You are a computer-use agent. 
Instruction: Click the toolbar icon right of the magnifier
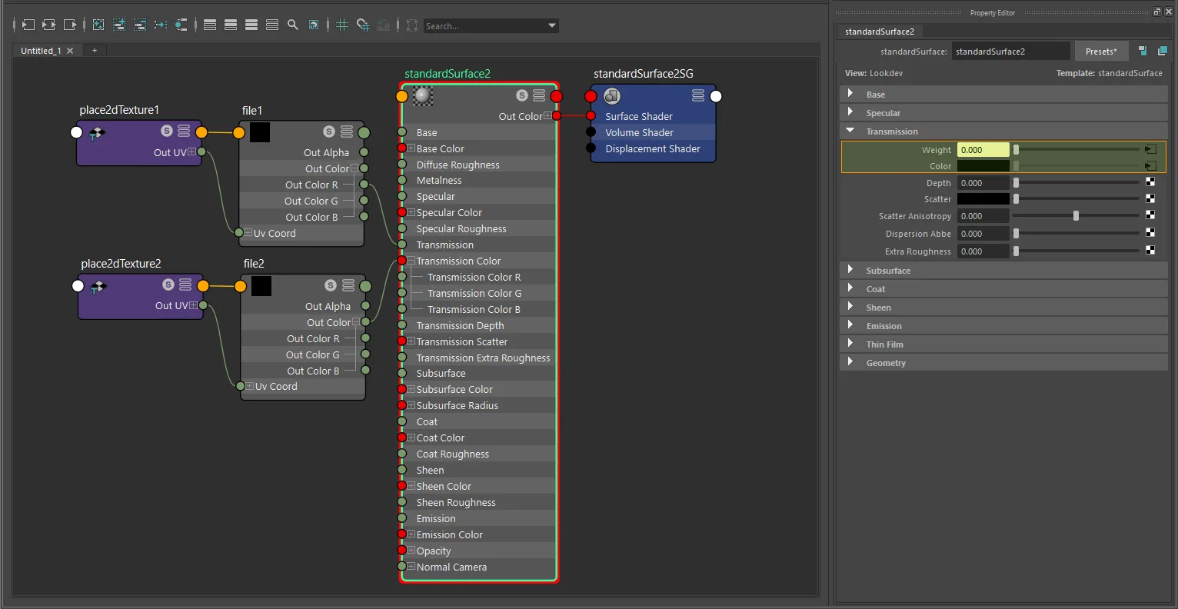(x=314, y=25)
